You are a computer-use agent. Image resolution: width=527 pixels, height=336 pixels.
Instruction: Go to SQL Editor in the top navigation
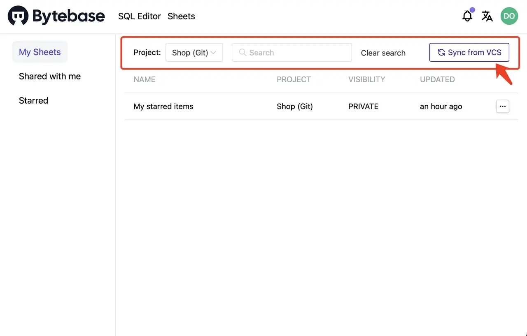pos(140,16)
